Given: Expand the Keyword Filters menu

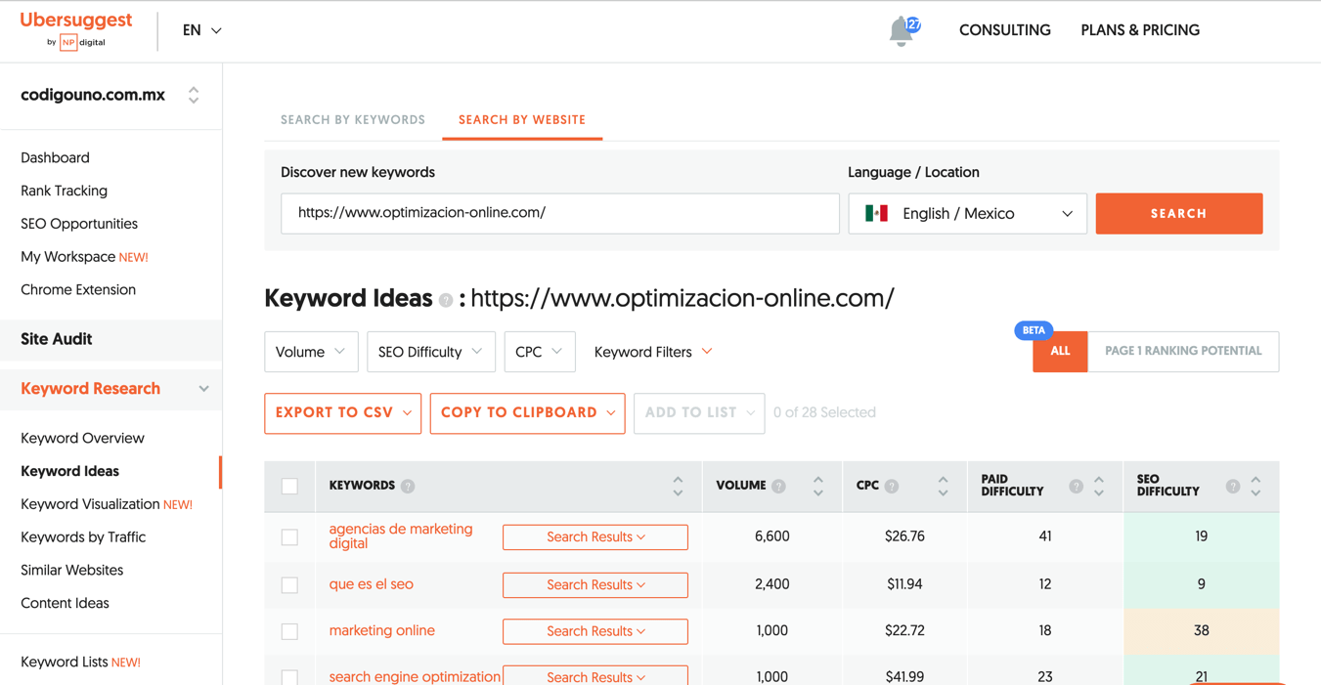Looking at the screenshot, I should click(653, 352).
